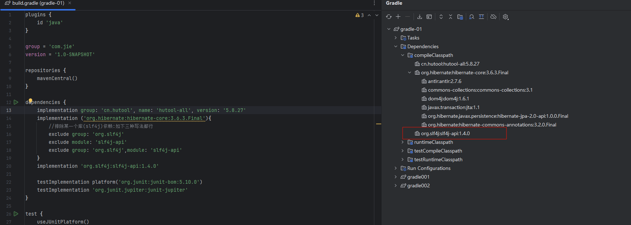The image size is (631, 225).
Task: Select hibernate-commons-annotations:3.2.0.Final dependency
Action: 492,125
